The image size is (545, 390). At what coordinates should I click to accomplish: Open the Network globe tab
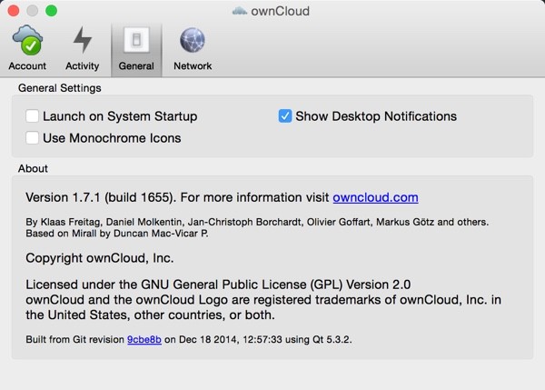(x=193, y=48)
